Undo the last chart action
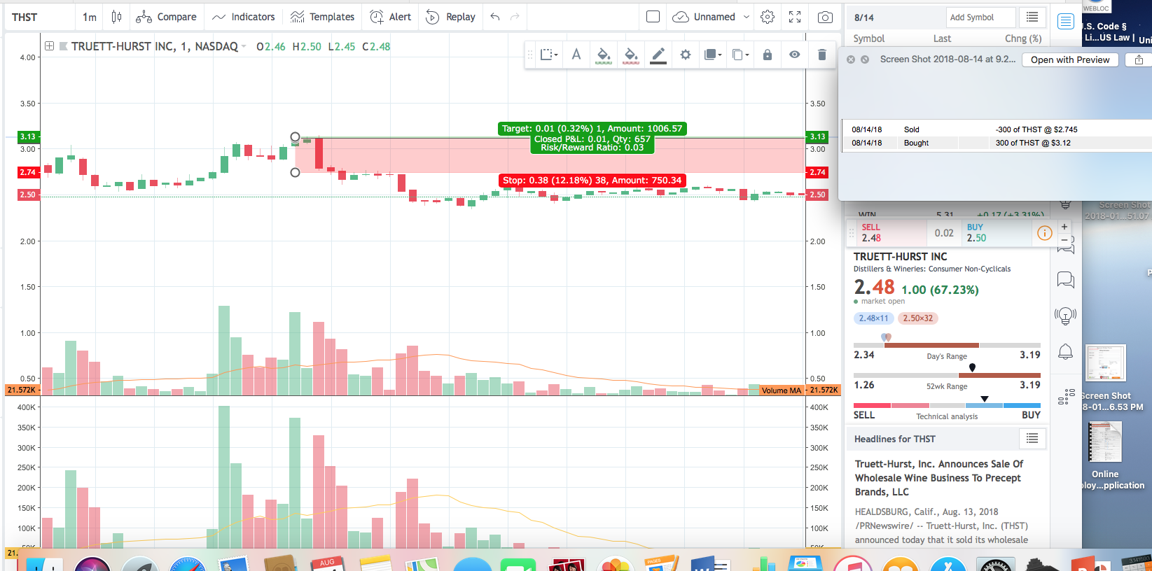 click(495, 17)
